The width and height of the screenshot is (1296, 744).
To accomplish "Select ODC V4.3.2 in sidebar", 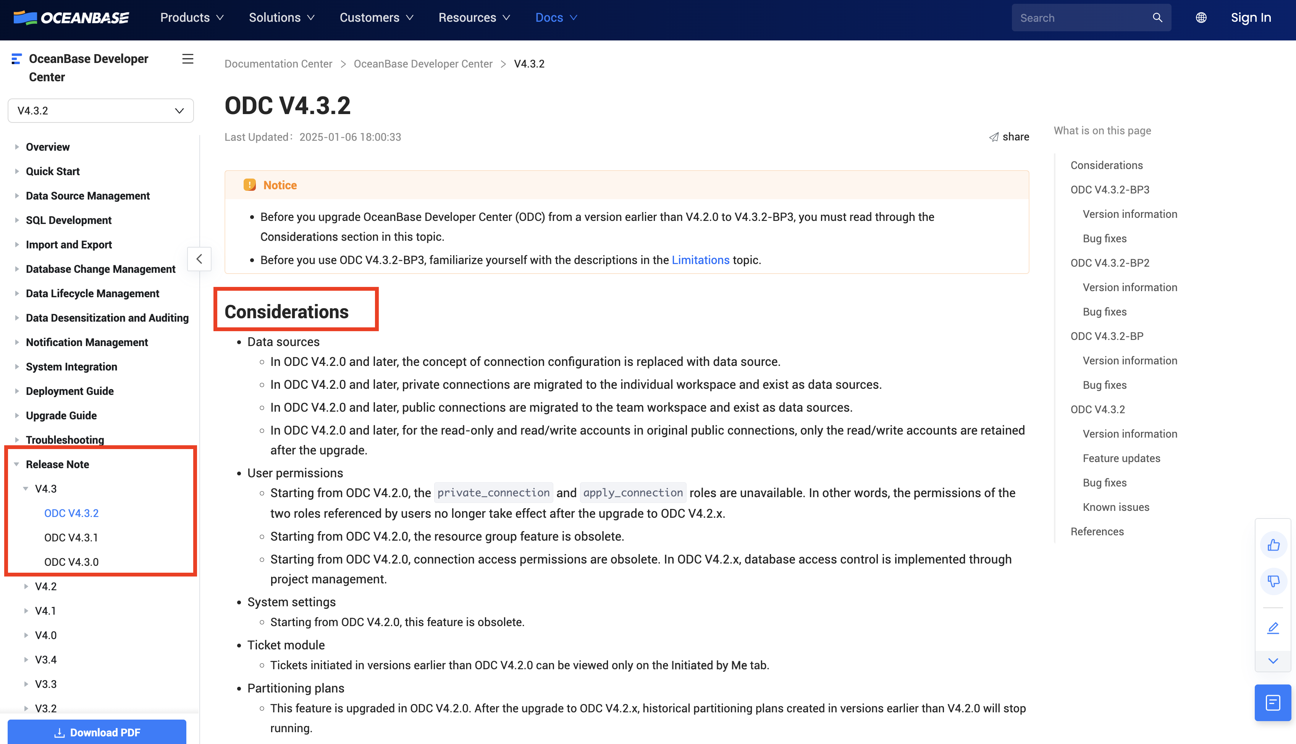I will [71, 514].
